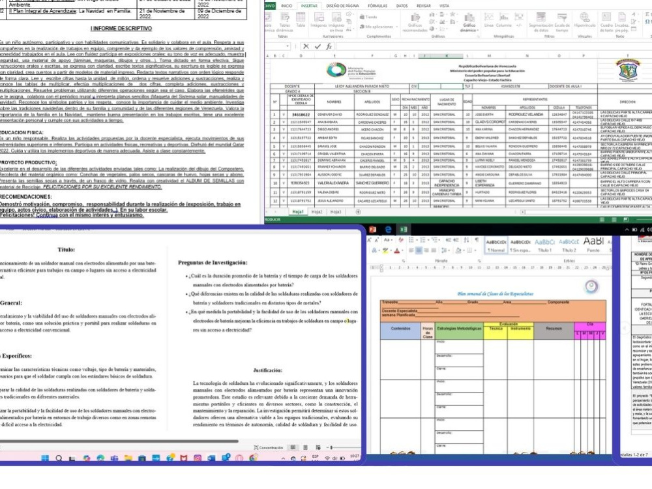Expand the Excel Name Box dropdown
Image resolution: width=652 pixels, height=489 pixels.
(288, 46)
